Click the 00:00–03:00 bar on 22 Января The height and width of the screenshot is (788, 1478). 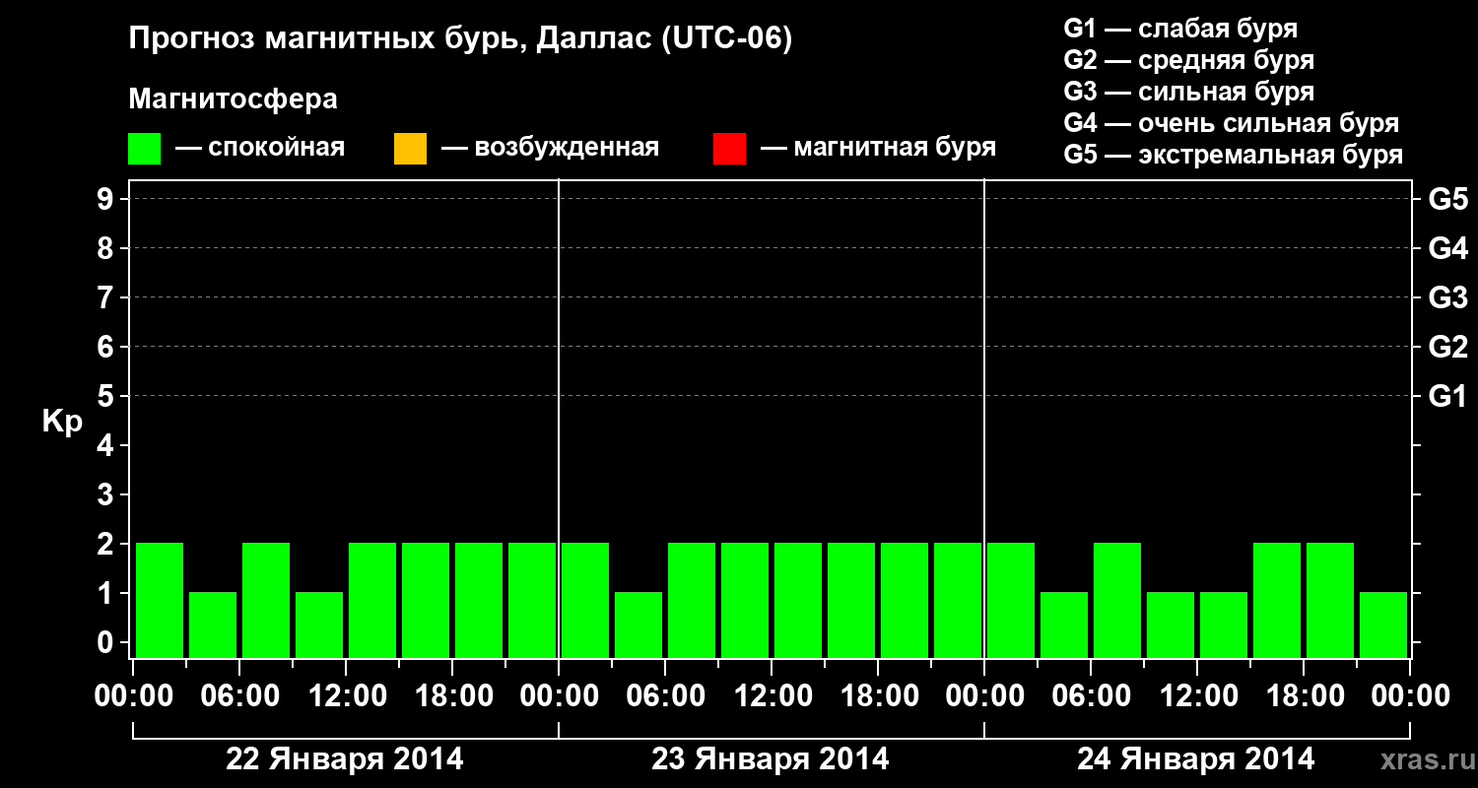[160, 600]
